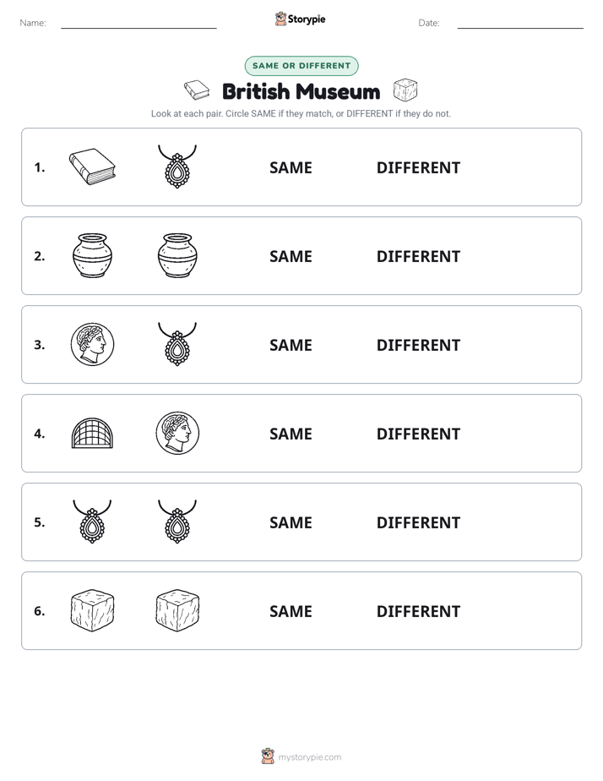Choose SAME for question 6
Screen dimensions: 603x781
(291, 611)
